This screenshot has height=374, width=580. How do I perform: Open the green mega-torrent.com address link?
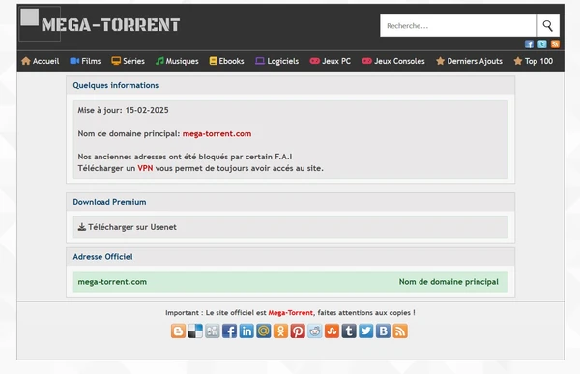point(112,282)
